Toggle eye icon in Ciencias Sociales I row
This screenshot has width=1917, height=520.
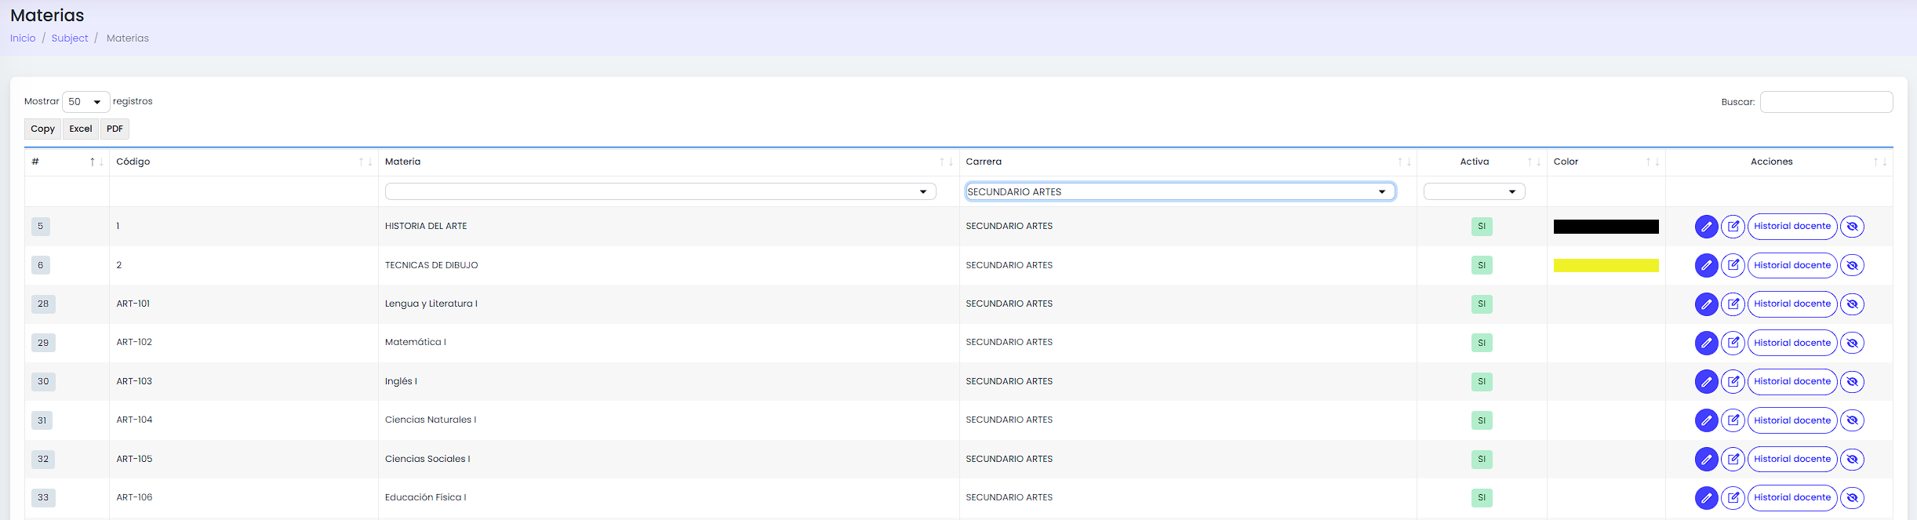(1852, 460)
